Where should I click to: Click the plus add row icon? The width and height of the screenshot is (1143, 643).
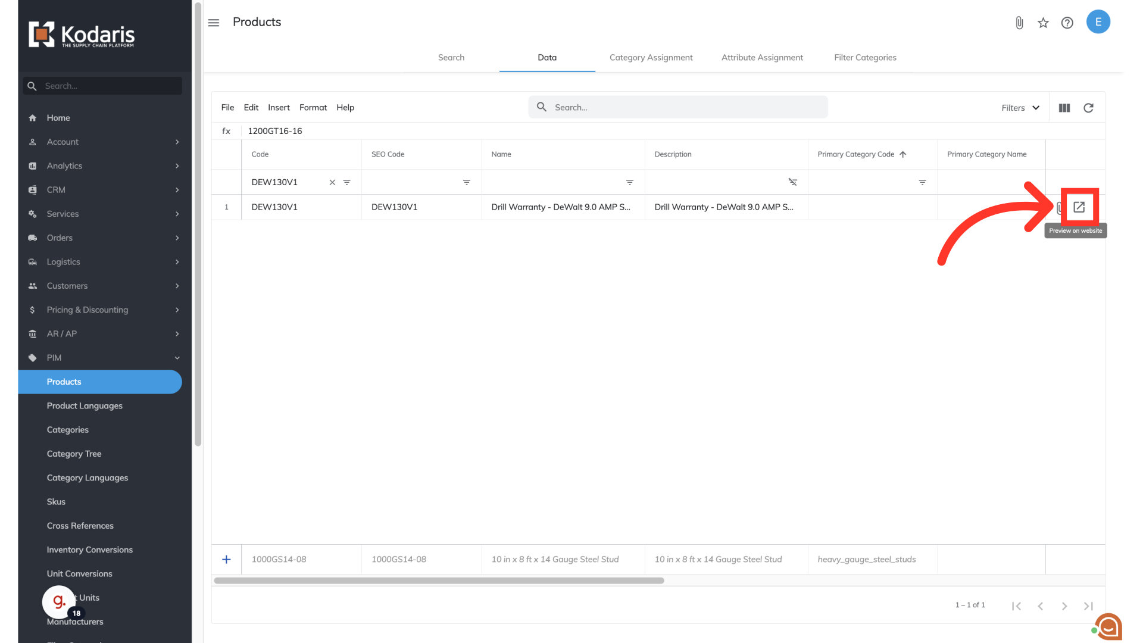point(226,559)
